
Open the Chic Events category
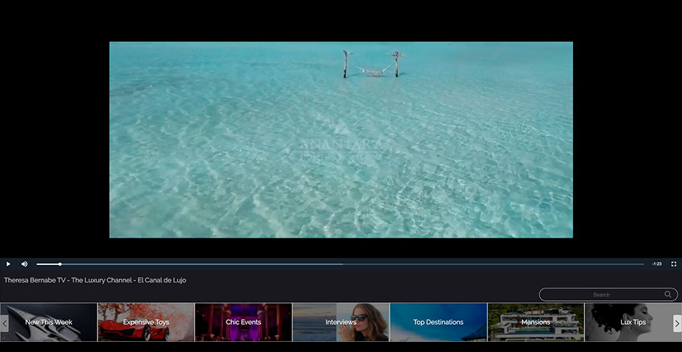pyautogui.click(x=243, y=322)
